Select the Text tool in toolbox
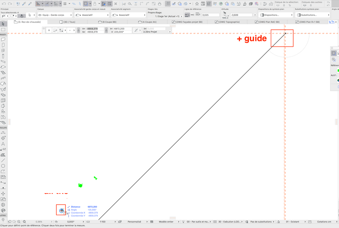This screenshot has width=339, height=228. click(x=3, y=144)
